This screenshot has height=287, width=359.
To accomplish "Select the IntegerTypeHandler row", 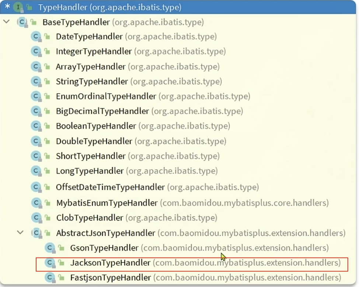I will [178, 52].
